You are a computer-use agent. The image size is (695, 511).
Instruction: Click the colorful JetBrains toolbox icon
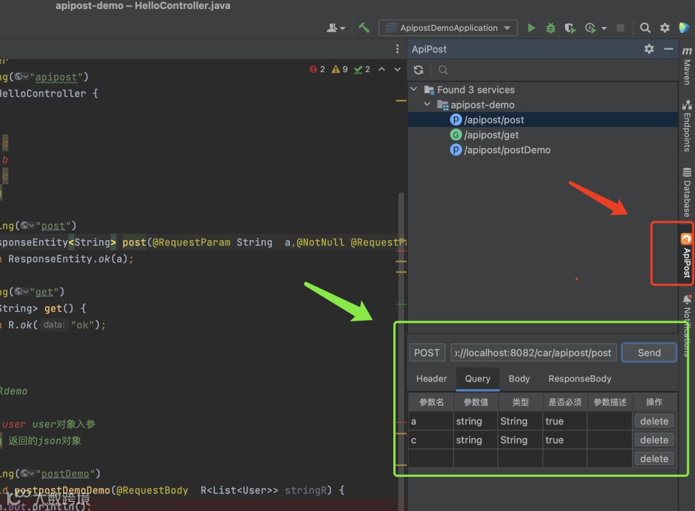[684, 28]
